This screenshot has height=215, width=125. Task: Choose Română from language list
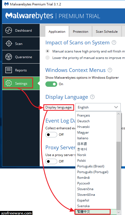tap(96, 178)
